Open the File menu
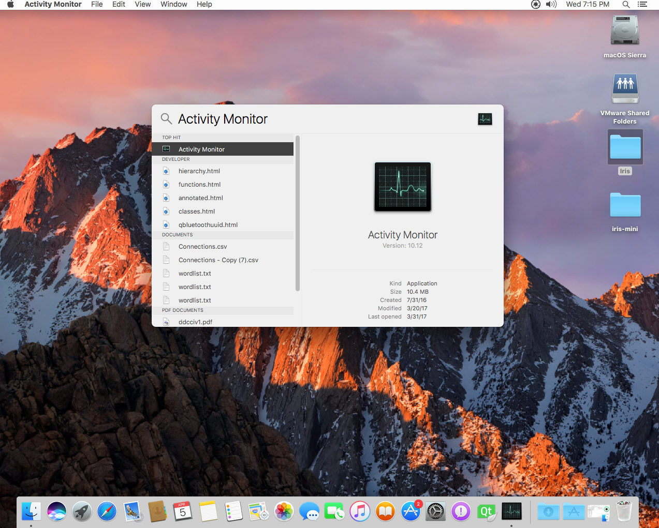 click(97, 4)
